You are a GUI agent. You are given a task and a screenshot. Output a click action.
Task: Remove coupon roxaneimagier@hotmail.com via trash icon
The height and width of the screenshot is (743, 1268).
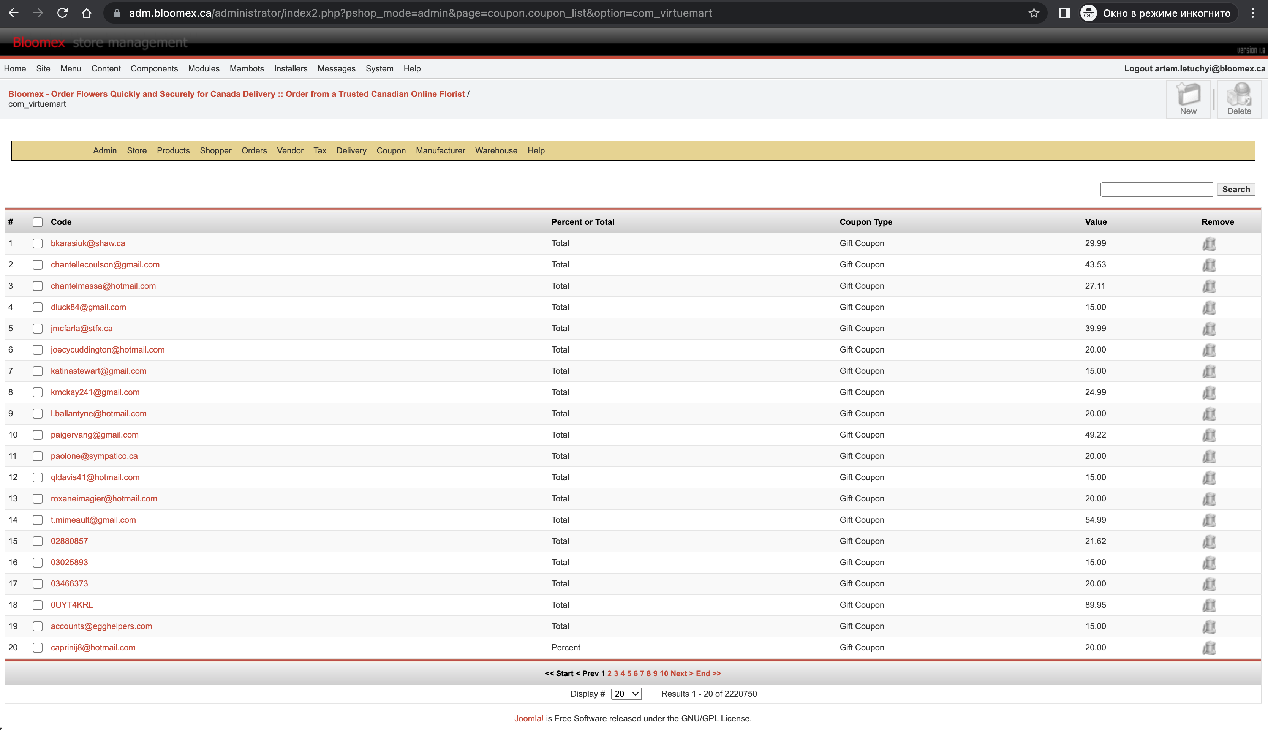pos(1209,500)
